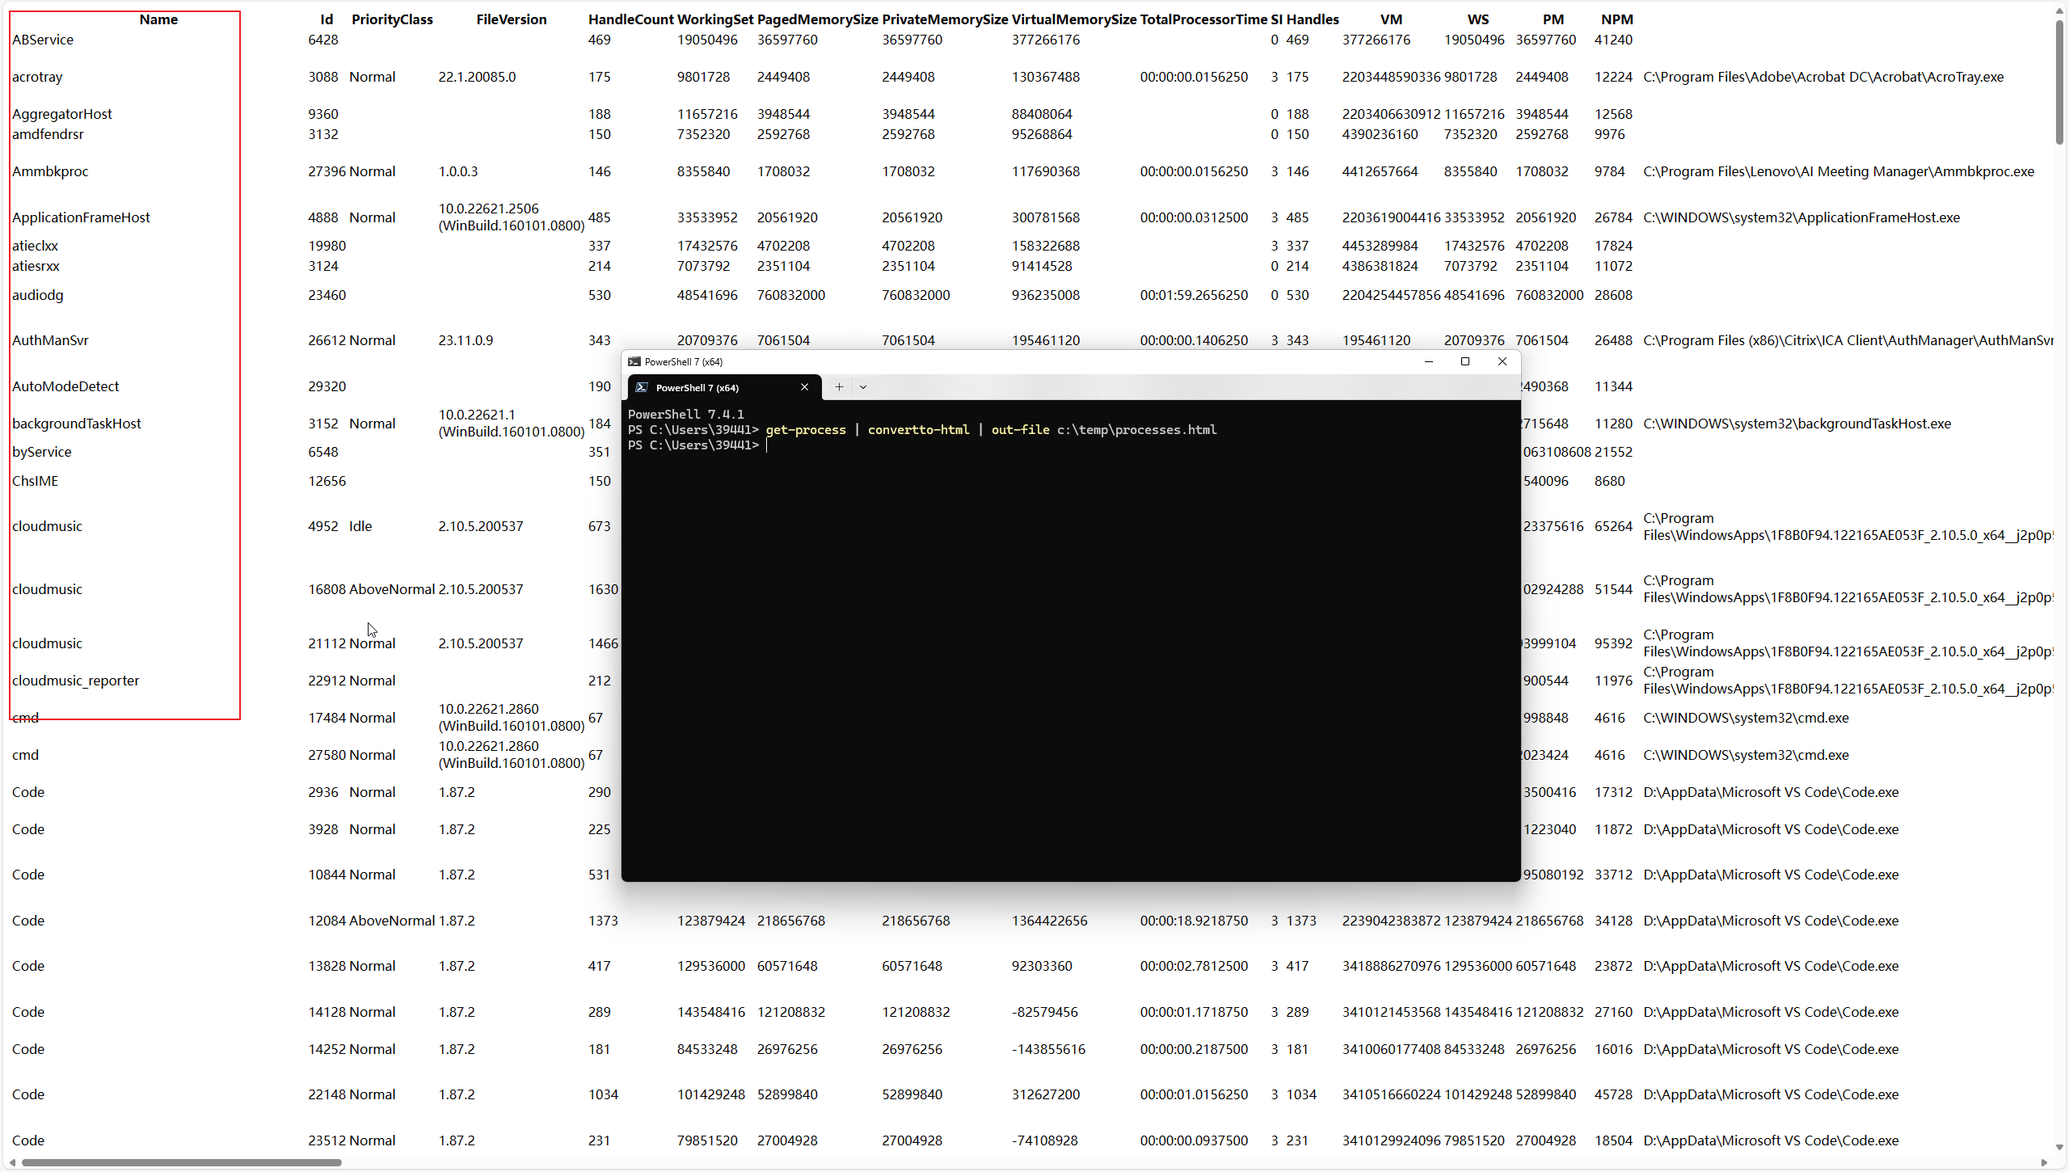This screenshot has width=2069, height=1172.
Task: Click the cloudmusic_reporter process name
Action: click(x=75, y=681)
